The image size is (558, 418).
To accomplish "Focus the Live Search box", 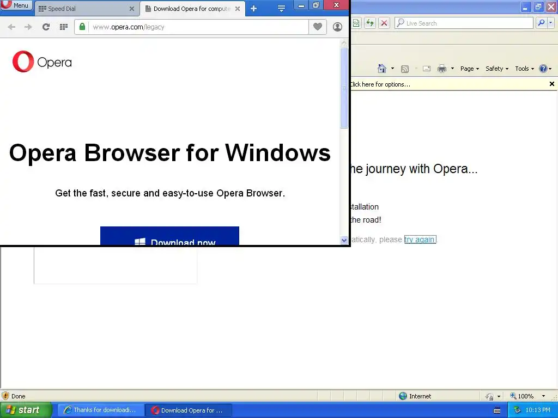I will point(464,23).
